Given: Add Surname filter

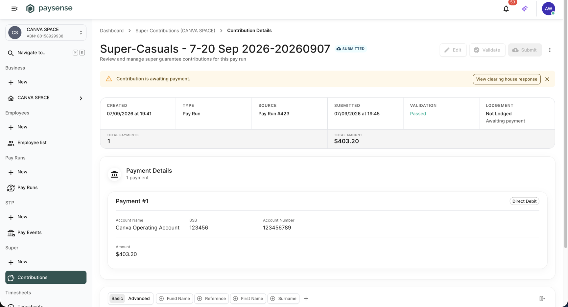Looking at the screenshot, I should [x=283, y=298].
